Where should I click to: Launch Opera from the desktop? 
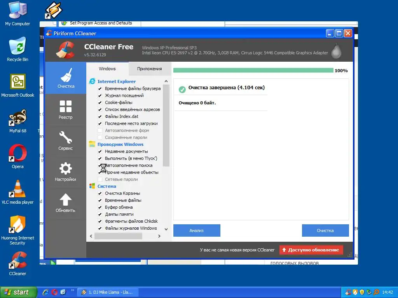point(17,157)
